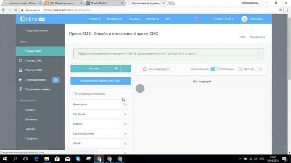Open the API menu item

(167, 19)
